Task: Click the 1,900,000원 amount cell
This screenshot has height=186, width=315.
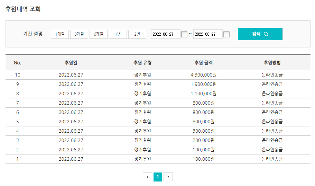Action: (204, 84)
